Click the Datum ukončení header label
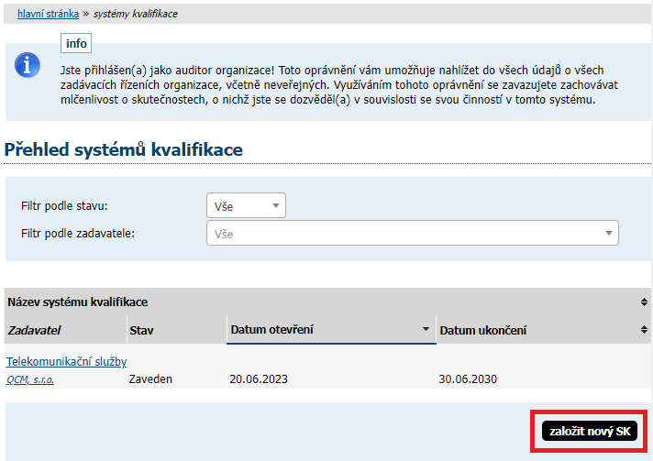This screenshot has height=461, width=653. (x=483, y=330)
